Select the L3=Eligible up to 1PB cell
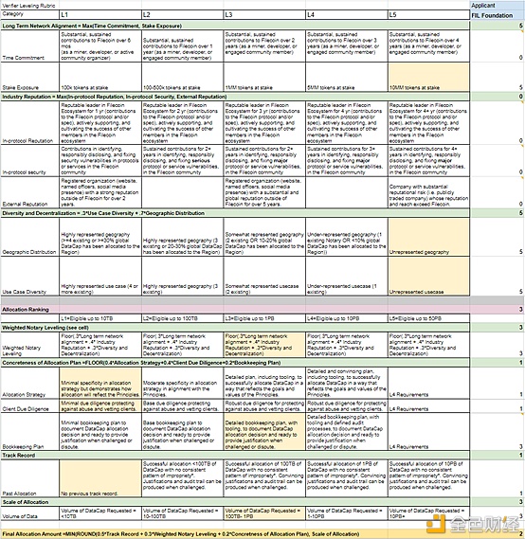The image size is (525, 539). tap(264, 318)
